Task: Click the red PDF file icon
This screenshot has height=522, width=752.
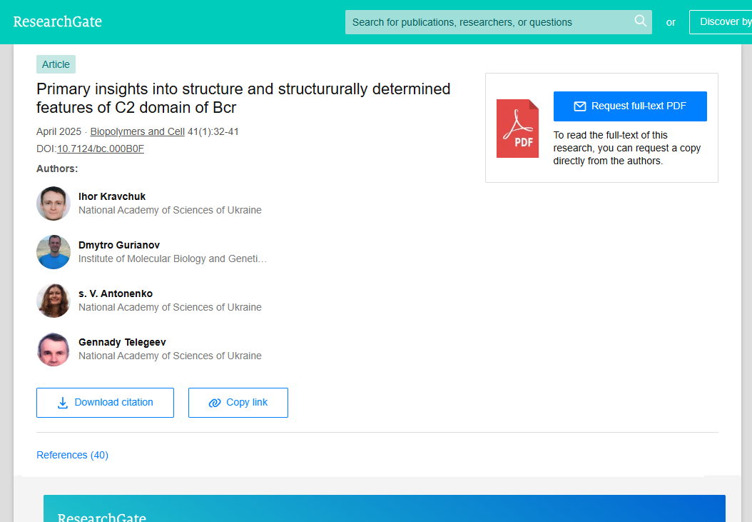Action: (x=517, y=129)
